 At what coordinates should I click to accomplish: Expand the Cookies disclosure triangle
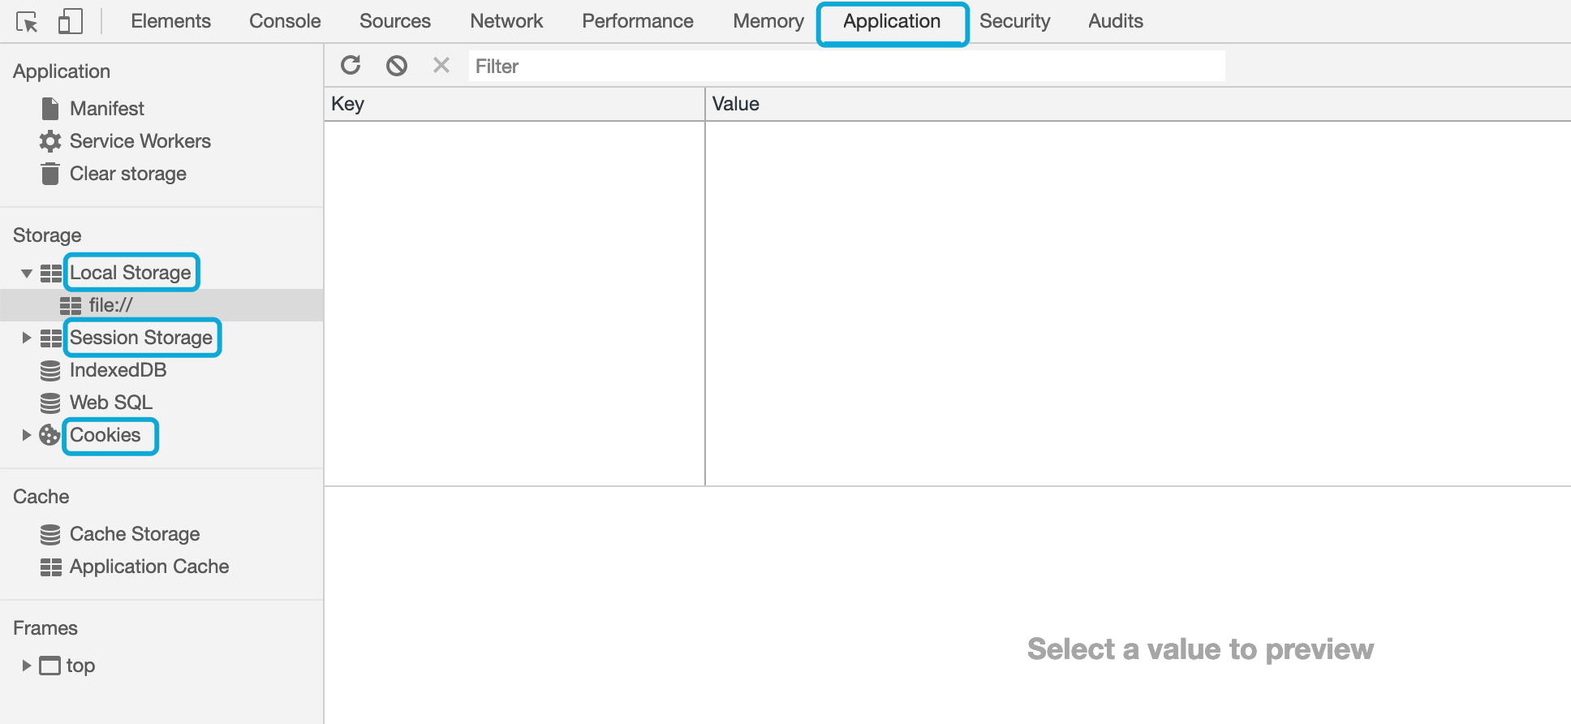[27, 435]
